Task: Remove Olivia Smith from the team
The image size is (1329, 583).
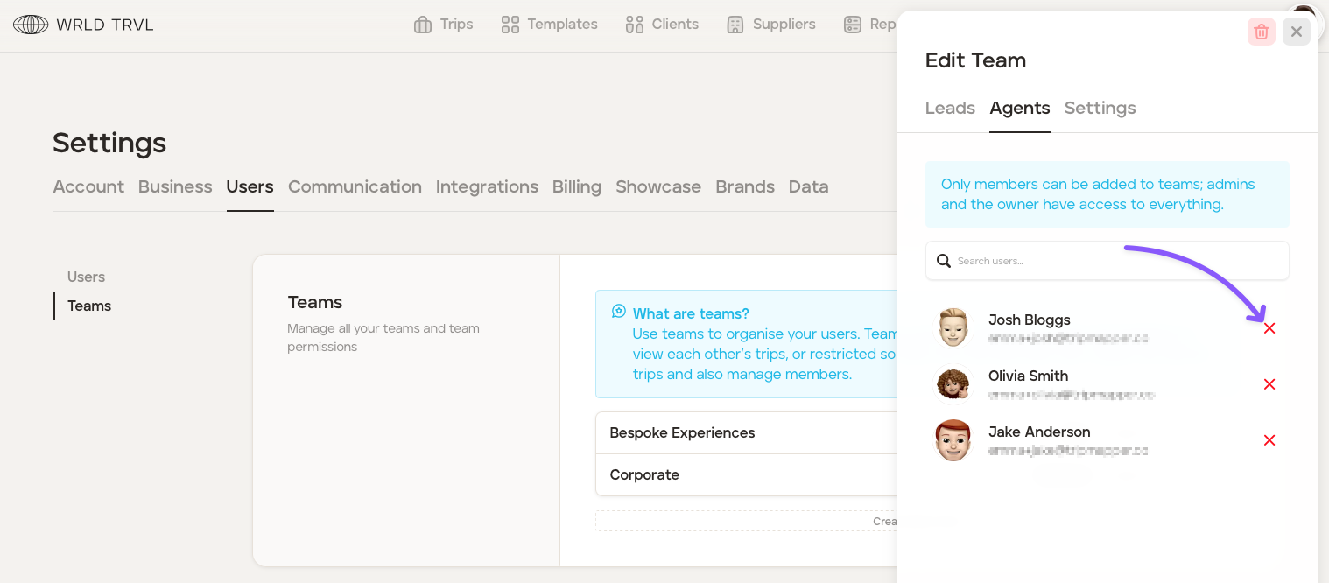Action: click(x=1269, y=384)
